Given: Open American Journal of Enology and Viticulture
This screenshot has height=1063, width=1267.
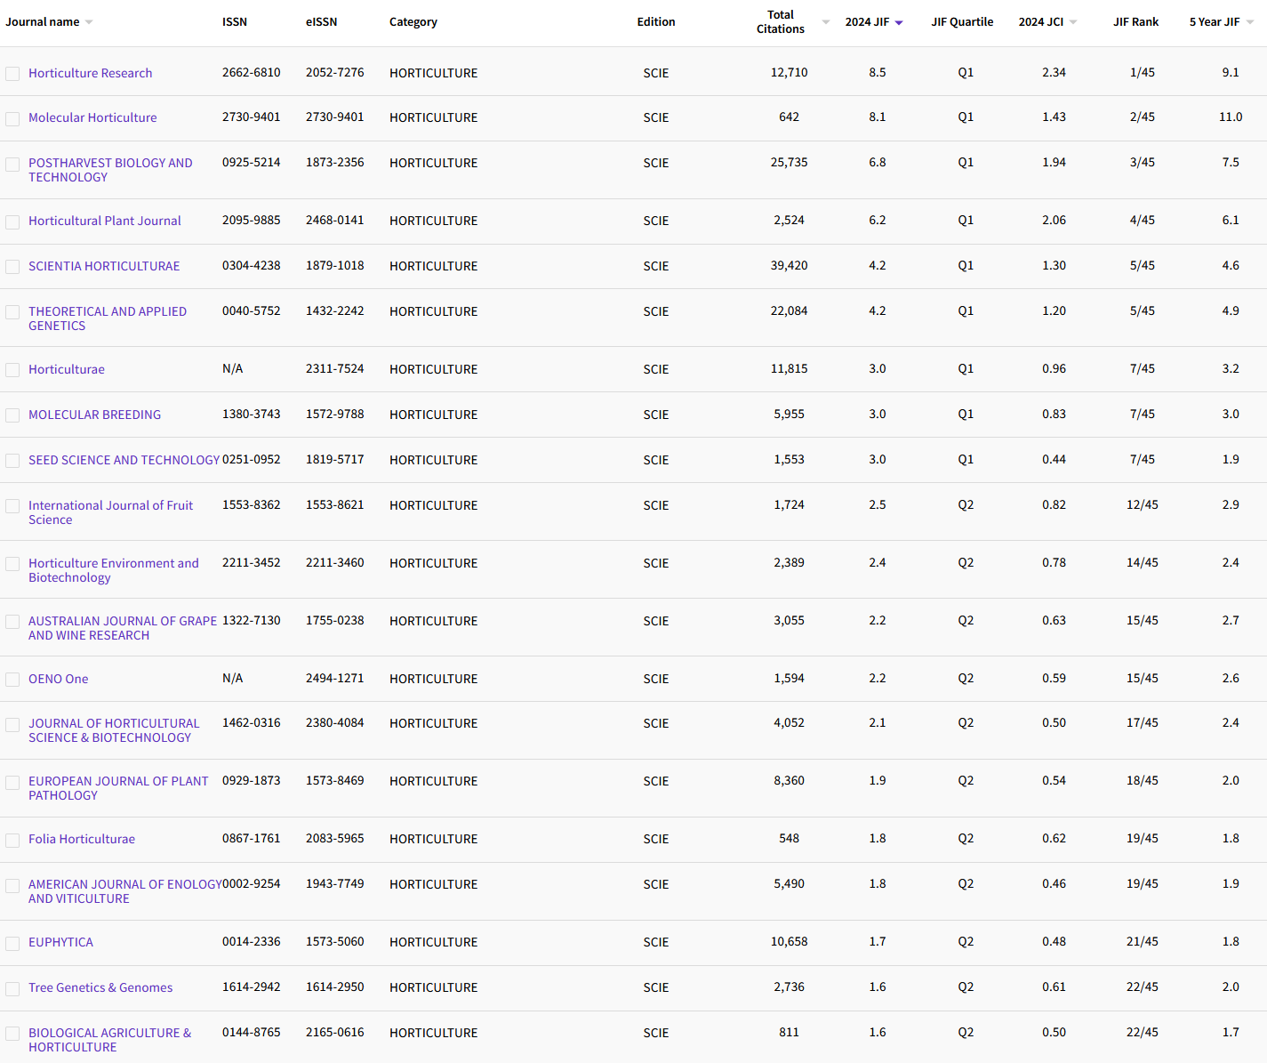Looking at the screenshot, I should pos(124,891).
